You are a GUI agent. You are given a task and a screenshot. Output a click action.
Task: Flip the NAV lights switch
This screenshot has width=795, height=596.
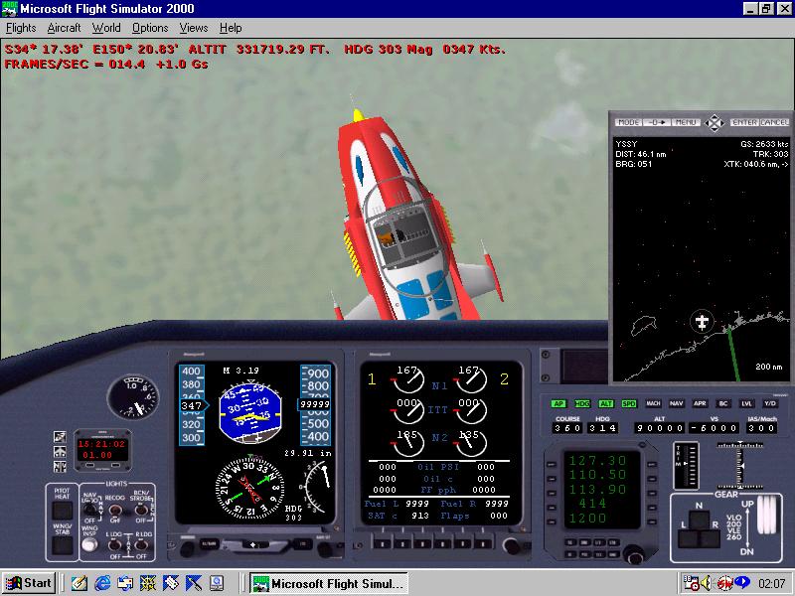point(90,509)
